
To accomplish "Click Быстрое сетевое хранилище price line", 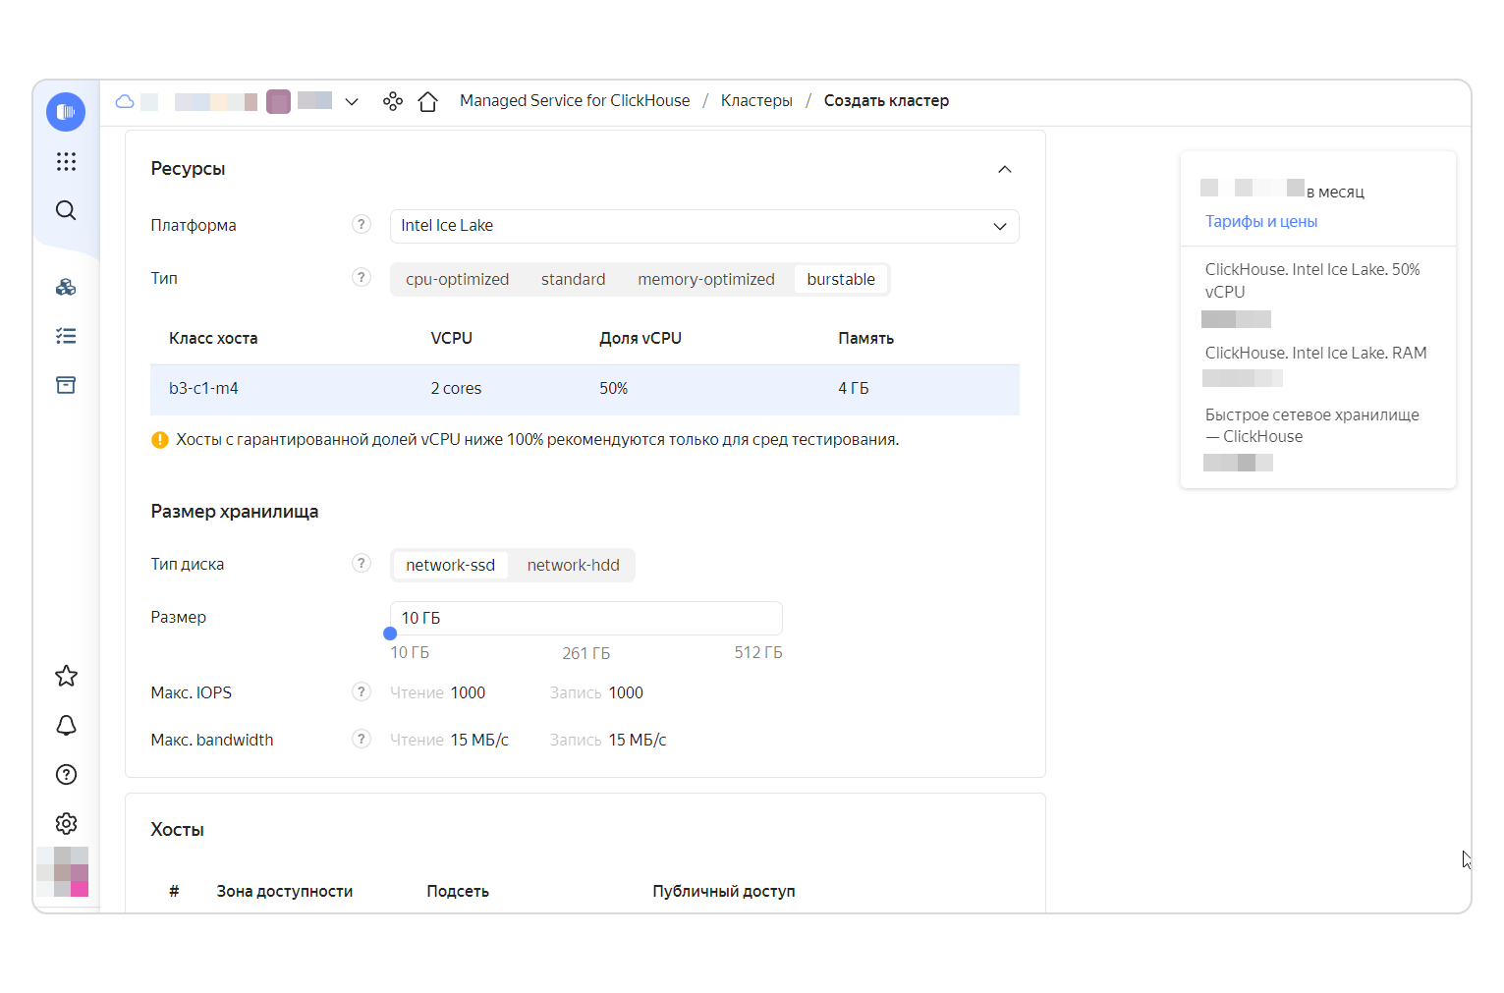I will click(x=1312, y=426).
